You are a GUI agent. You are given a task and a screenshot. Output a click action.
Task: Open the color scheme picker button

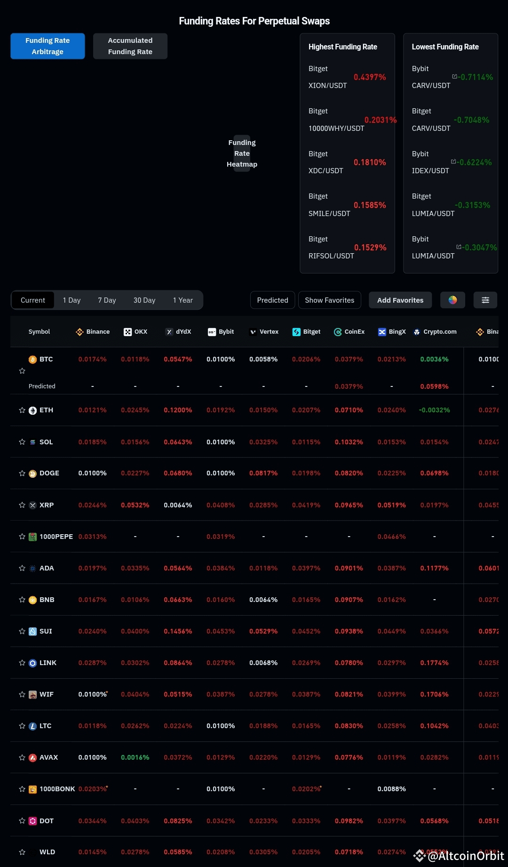[452, 300]
